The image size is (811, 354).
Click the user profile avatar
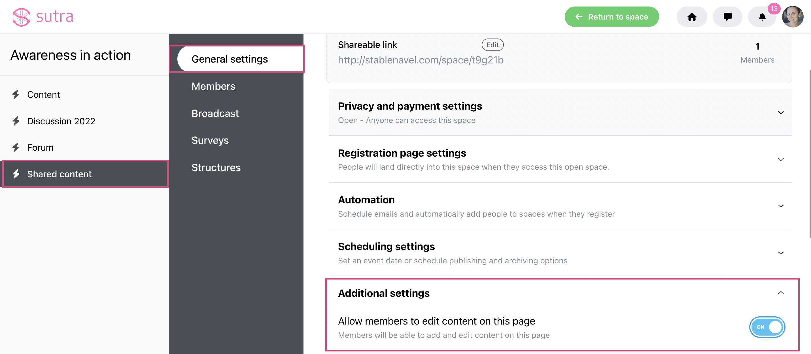(x=792, y=17)
